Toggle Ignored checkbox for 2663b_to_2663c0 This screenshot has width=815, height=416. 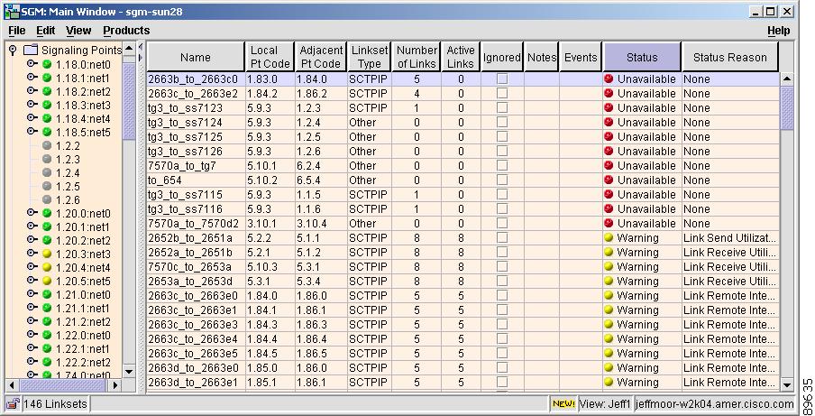point(502,79)
